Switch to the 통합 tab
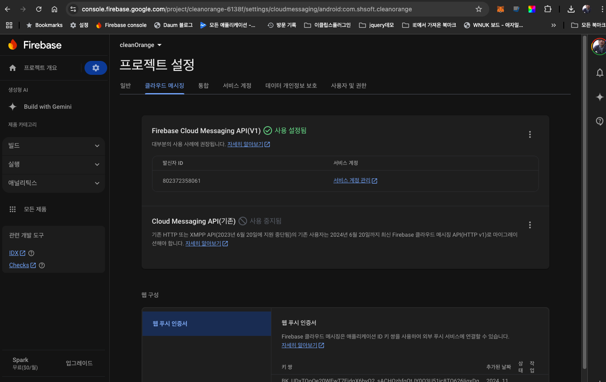 coord(203,86)
